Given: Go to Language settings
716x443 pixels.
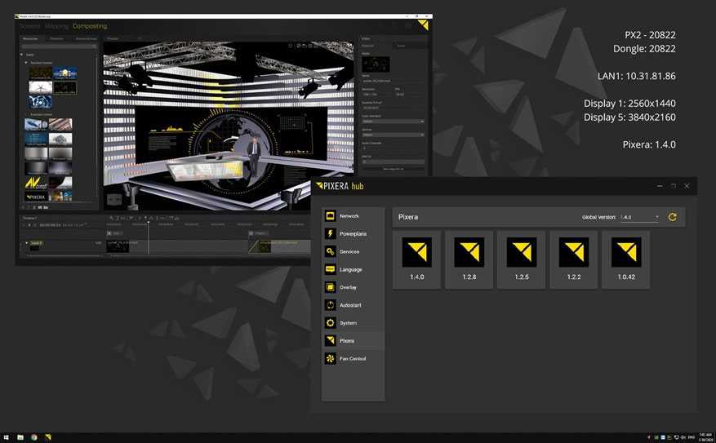Looking at the screenshot, I should (350, 269).
